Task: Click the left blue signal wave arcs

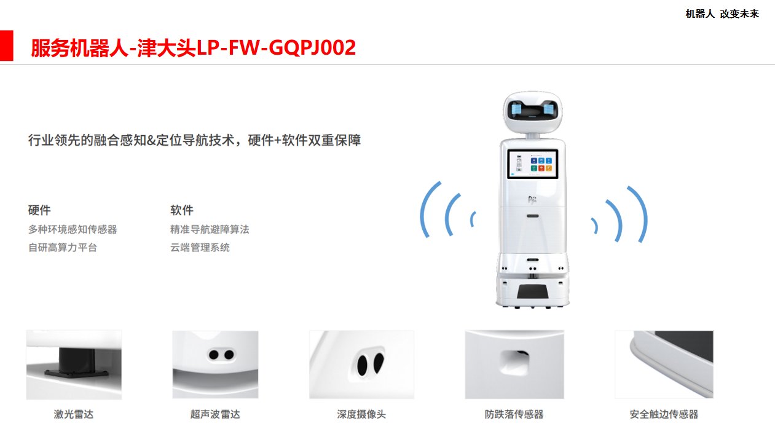Action: (x=447, y=210)
